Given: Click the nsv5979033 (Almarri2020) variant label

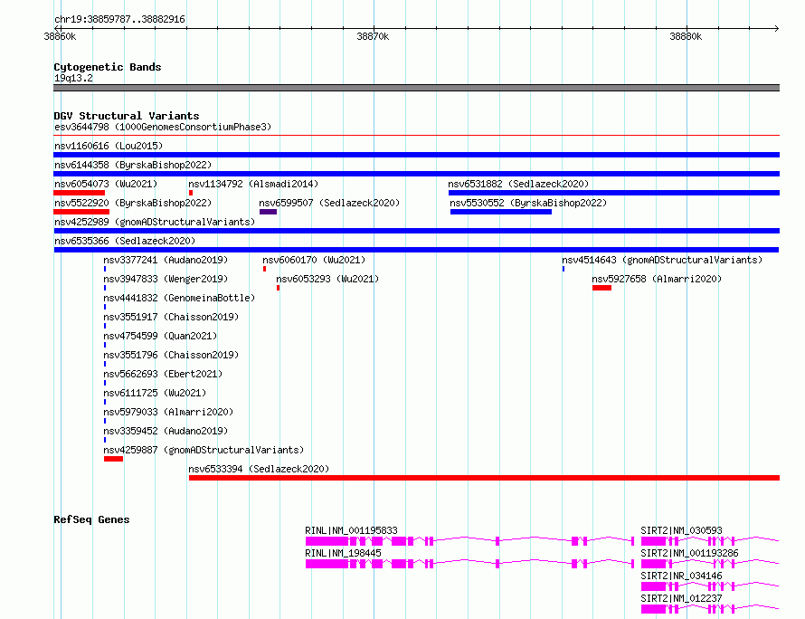Looking at the screenshot, I should point(168,412).
